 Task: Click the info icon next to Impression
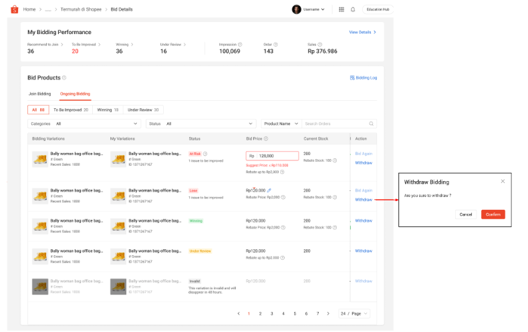(240, 45)
